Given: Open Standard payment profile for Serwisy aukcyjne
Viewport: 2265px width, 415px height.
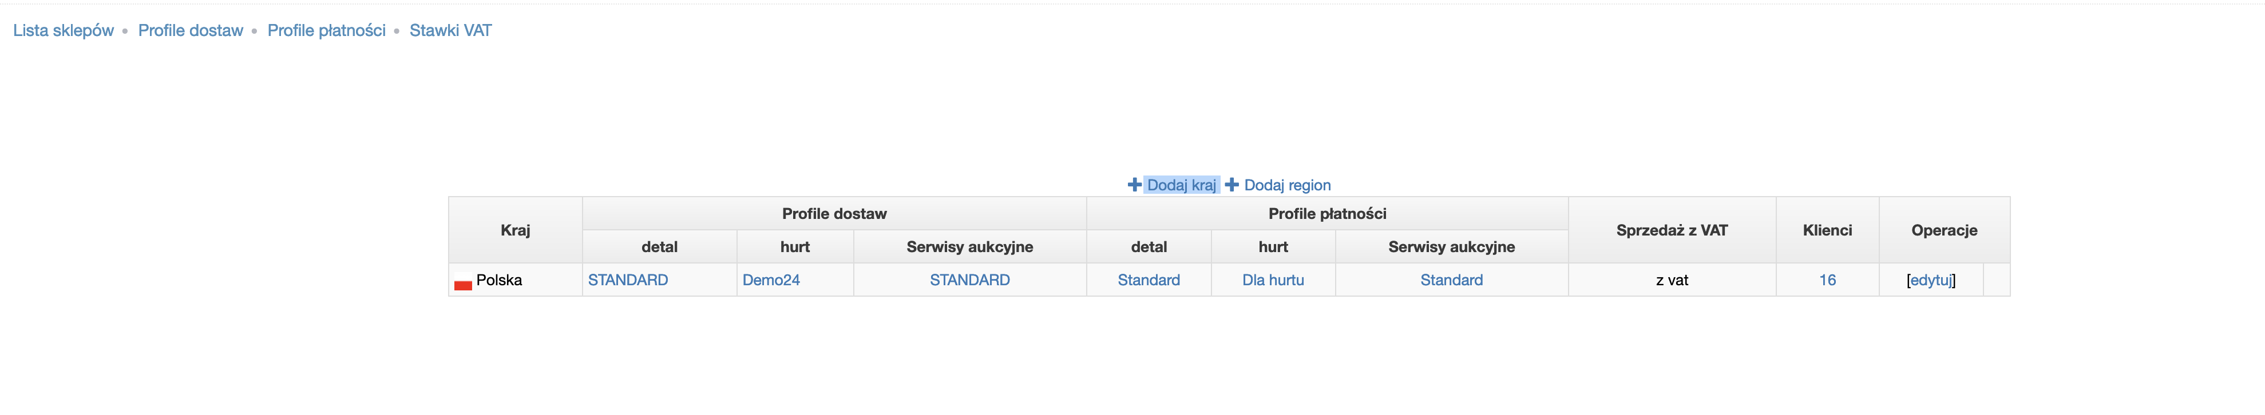Looking at the screenshot, I should pos(1451,280).
